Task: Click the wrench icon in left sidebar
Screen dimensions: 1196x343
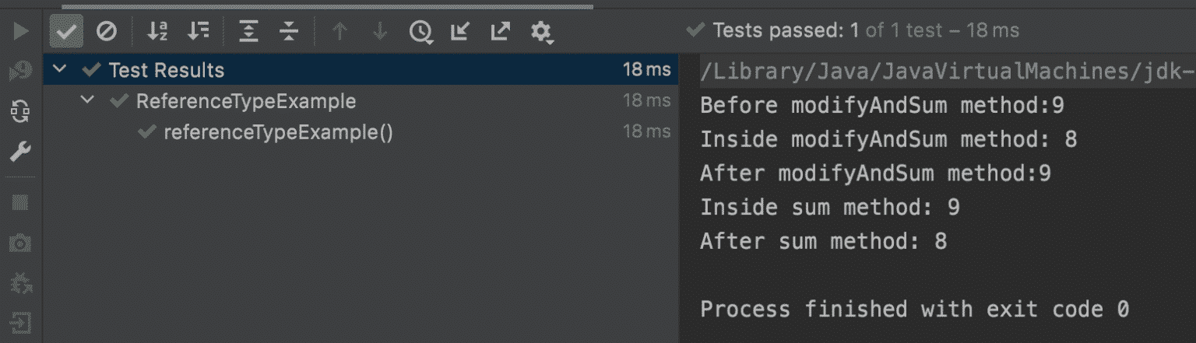Action: click(19, 151)
